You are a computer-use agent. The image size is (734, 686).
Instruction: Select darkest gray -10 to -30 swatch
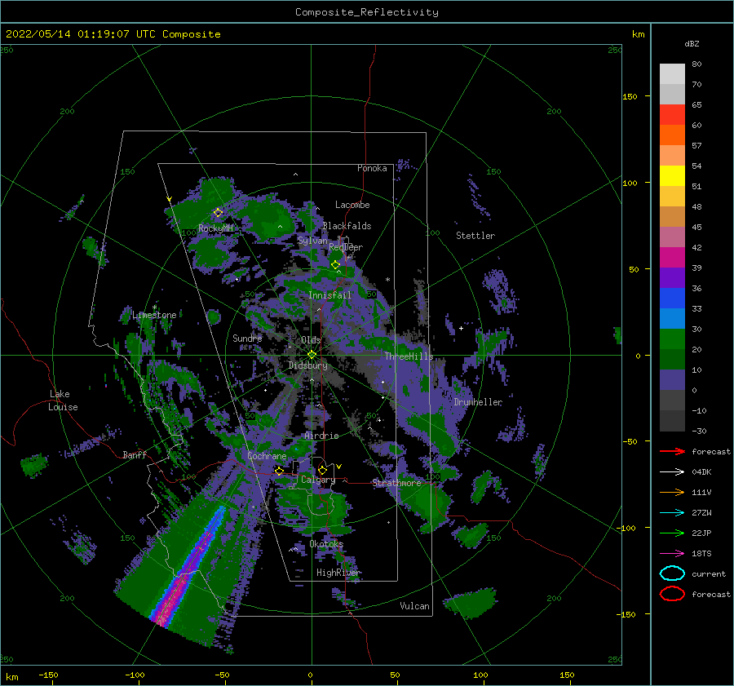pos(672,421)
